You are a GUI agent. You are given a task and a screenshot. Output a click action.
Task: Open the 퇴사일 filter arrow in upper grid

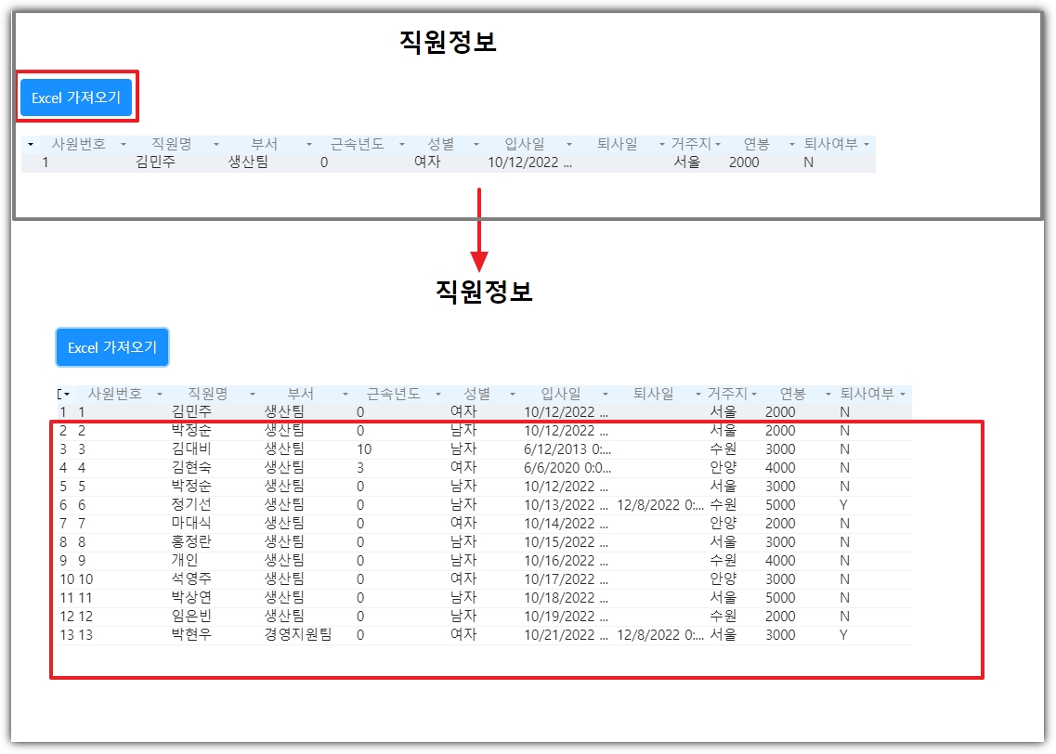click(x=662, y=145)
